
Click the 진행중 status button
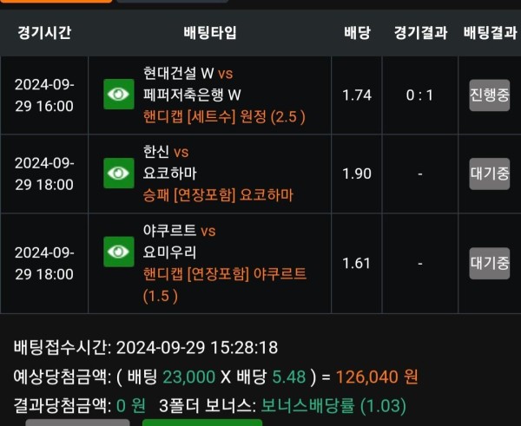pos(490,95)
